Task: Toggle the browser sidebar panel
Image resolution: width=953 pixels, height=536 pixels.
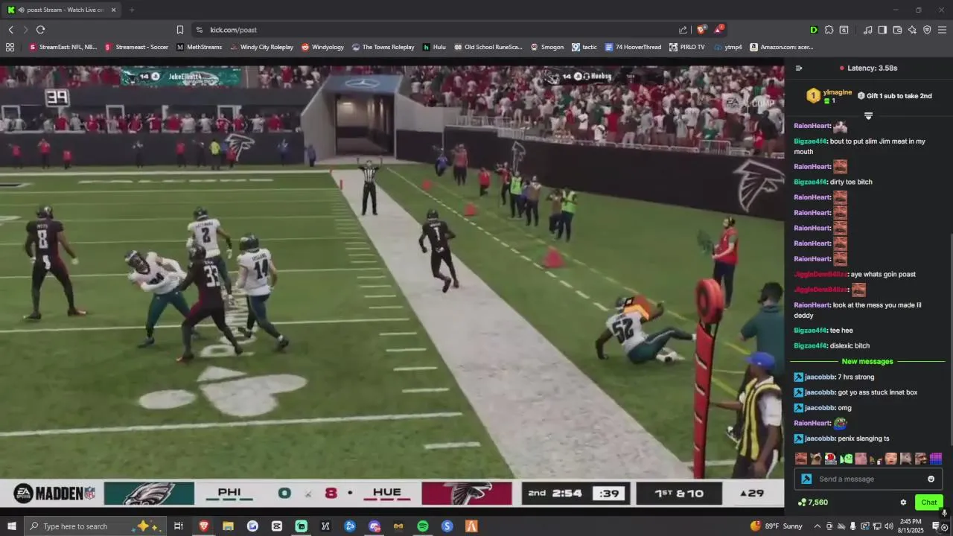Action: pos(882,30)
